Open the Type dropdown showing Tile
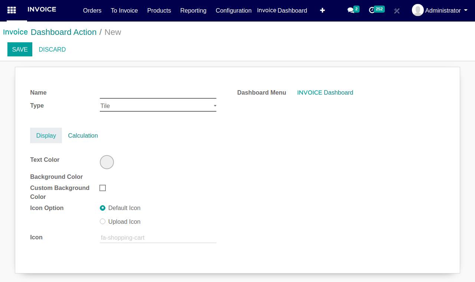This screenshot has height=282, width=475. pyautogui.click(x=158, y=106)
